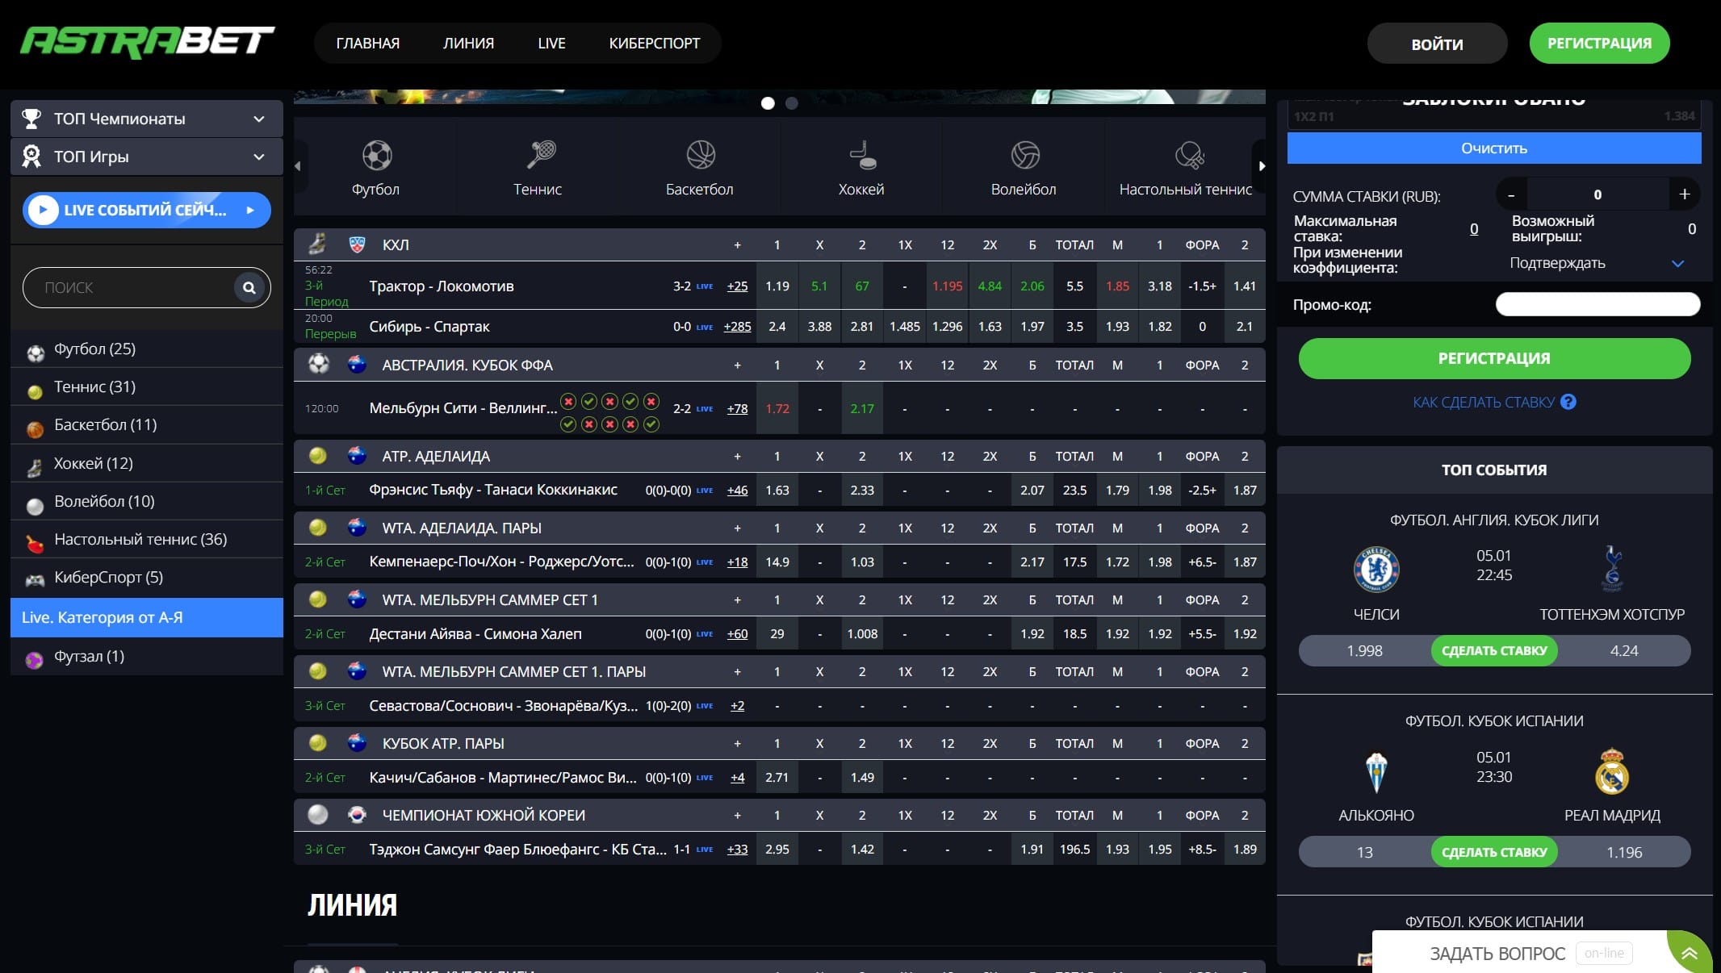Click the help question mark icon
The height and width of the screenshot is (973, 1721).
point(1568,402)
